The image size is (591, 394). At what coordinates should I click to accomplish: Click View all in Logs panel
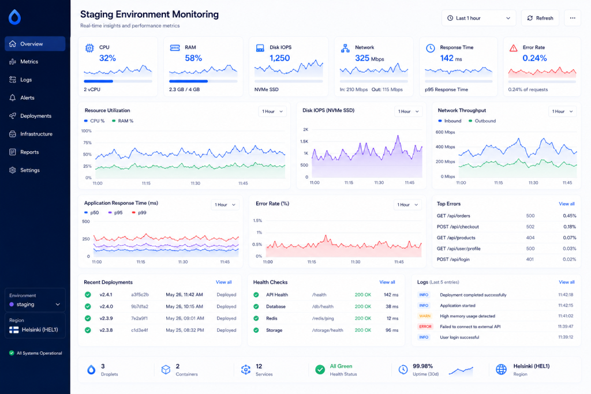click(567, 282)
